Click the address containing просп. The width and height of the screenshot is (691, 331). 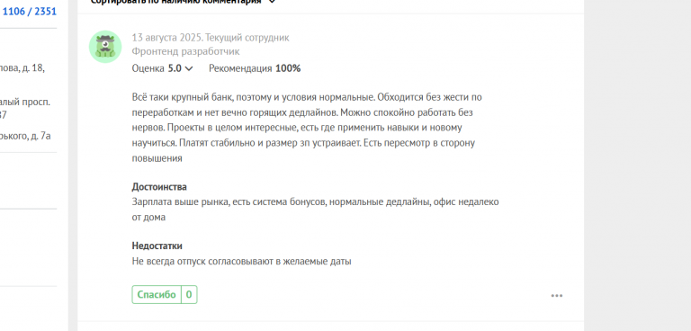(x=24, y=108)
